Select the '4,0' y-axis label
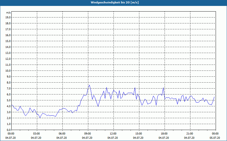227x141 pixels. pos(9,106)
